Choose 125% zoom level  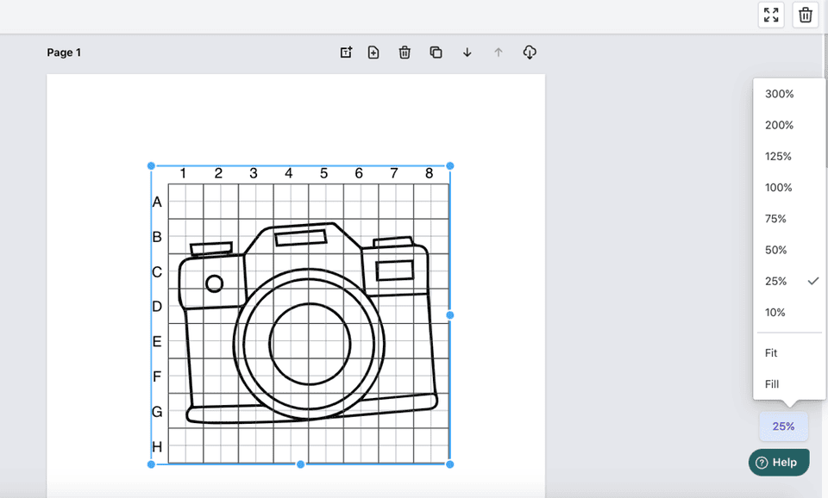[x=789, y=156]
